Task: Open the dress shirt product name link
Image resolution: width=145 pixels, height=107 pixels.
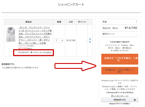Action: tap(35, 35)
